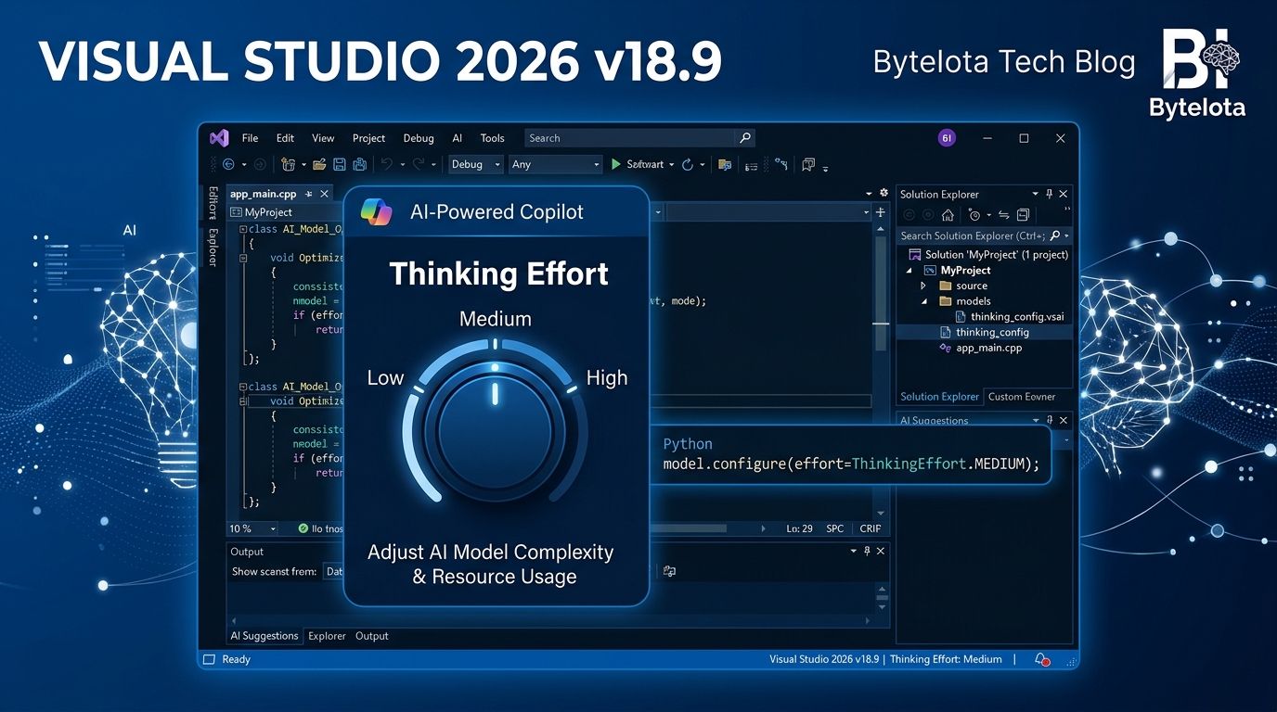This screenshot has height=712, width=1277.
Task: Switch to the Custom Eovner tab
Action: click(x=1022, y=397)
